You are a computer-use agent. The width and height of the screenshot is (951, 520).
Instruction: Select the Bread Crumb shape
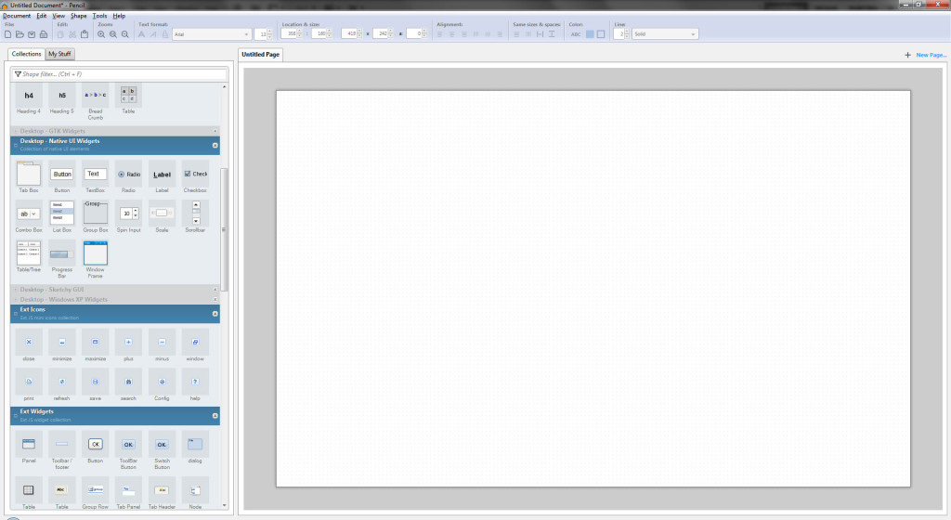[x=96, y=102]
